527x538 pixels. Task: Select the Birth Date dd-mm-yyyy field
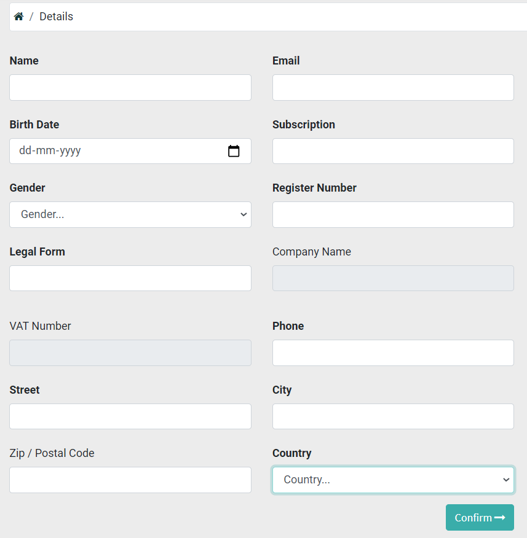click(130, 151)
